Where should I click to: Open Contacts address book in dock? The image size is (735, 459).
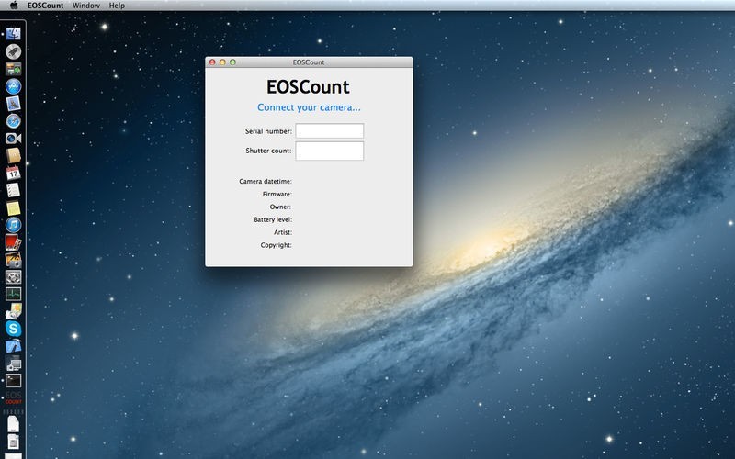coord(13,155)
